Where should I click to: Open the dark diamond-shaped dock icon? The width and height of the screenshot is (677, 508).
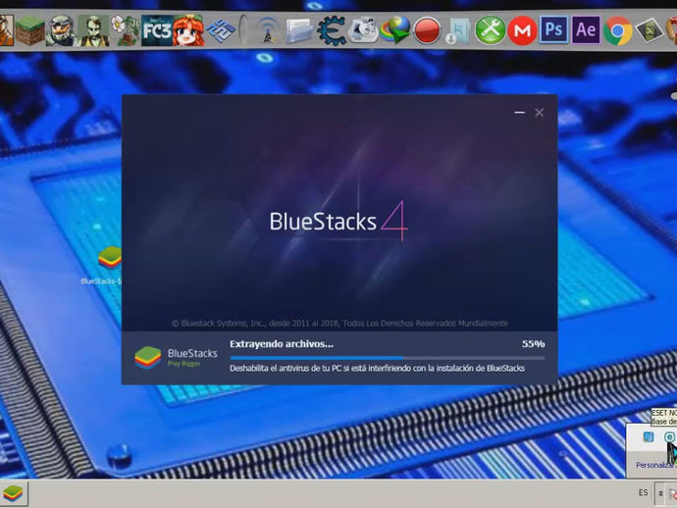pyautogui.click(x=650, y=30)
